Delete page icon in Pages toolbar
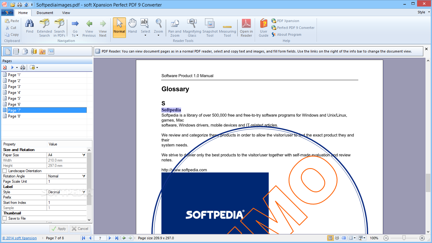This screenshot has width=432, height=243. click(x=5, y=67)
